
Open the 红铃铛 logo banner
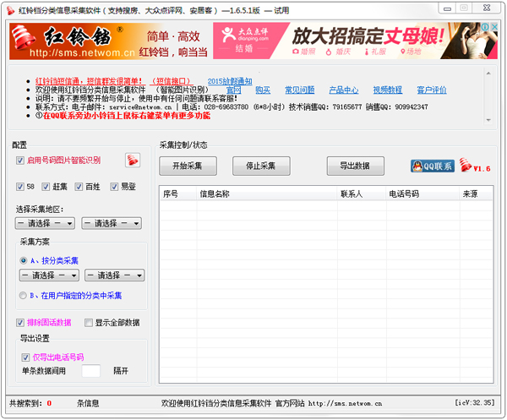point(111,41)
